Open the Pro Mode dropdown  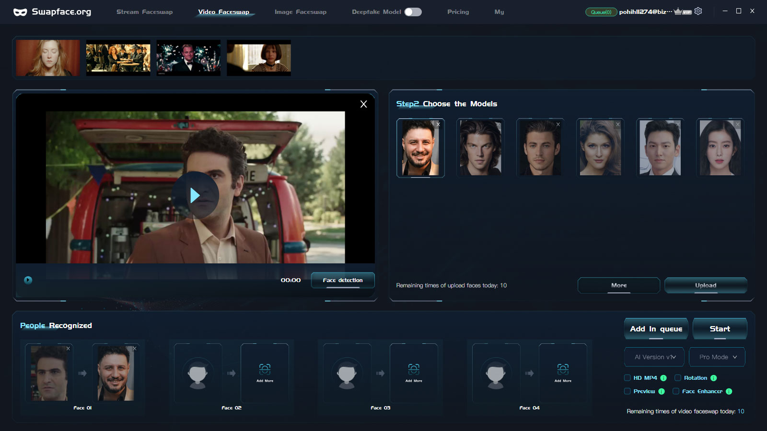[x=717, y=357]
